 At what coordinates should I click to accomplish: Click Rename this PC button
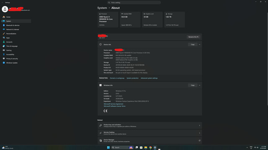[193, 37]
